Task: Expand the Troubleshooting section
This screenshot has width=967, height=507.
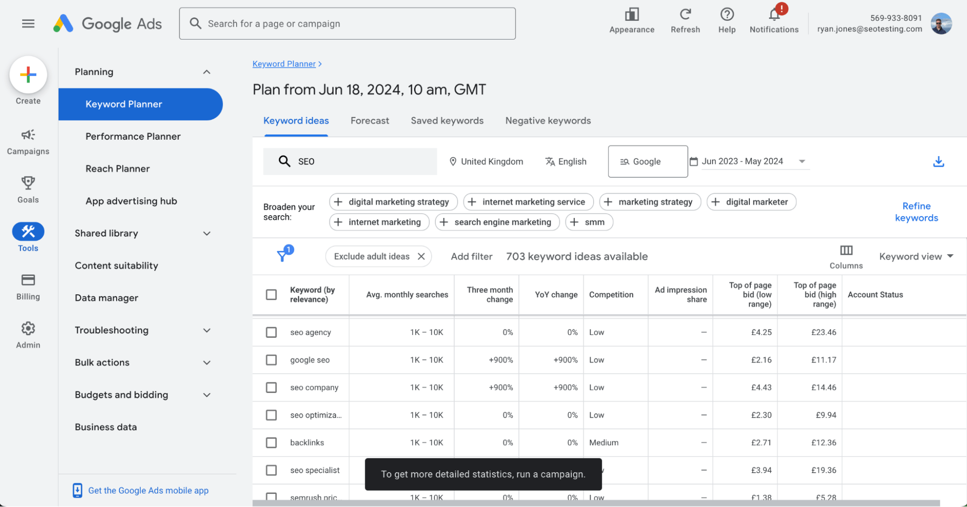Action: click(x=207, y=331)
